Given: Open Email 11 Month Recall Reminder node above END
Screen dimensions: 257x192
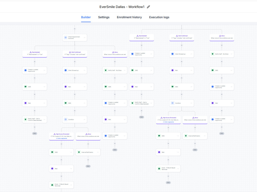Looking at the screenshot, I should [x=168, y=169].
